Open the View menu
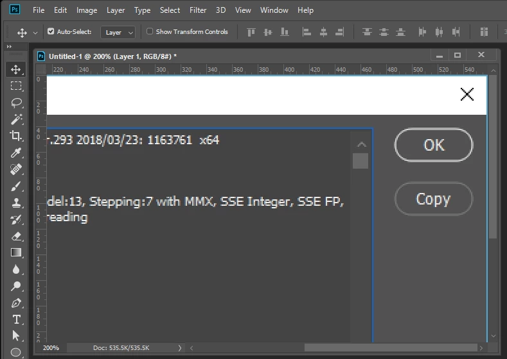507x359 pixels. pos(243,10)
